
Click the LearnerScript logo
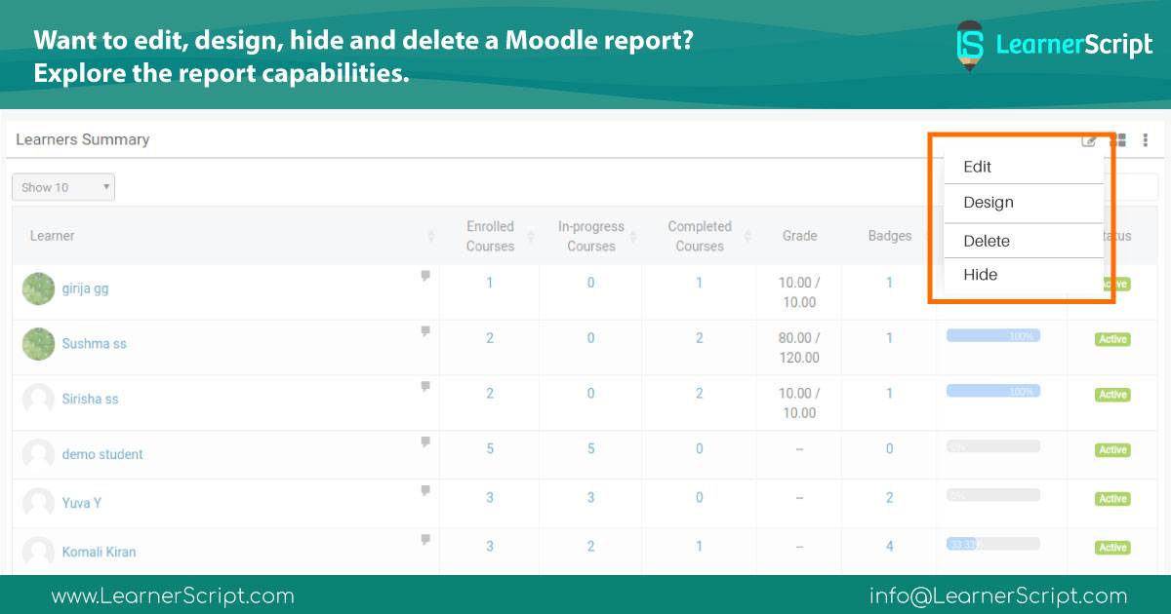[x=1055, y=44]
